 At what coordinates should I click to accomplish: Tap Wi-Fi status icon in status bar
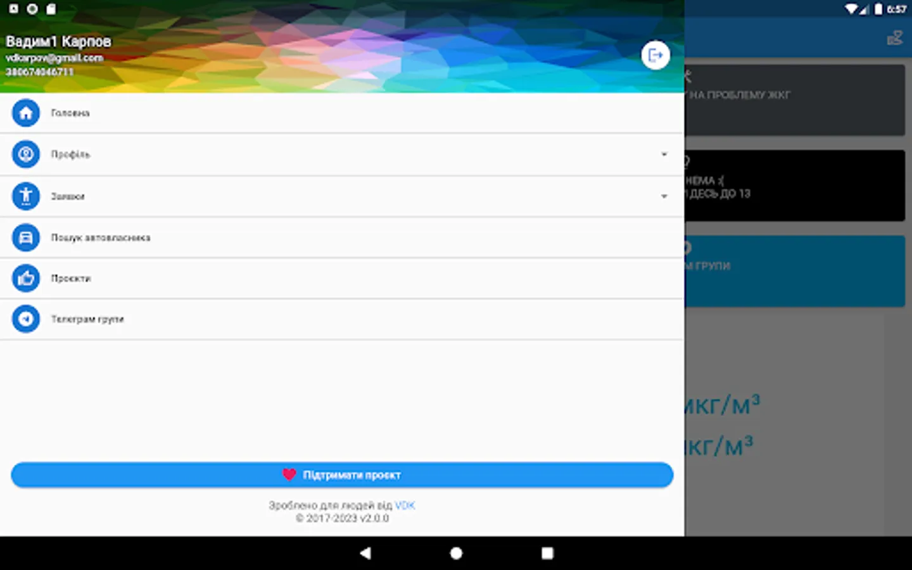851,9
